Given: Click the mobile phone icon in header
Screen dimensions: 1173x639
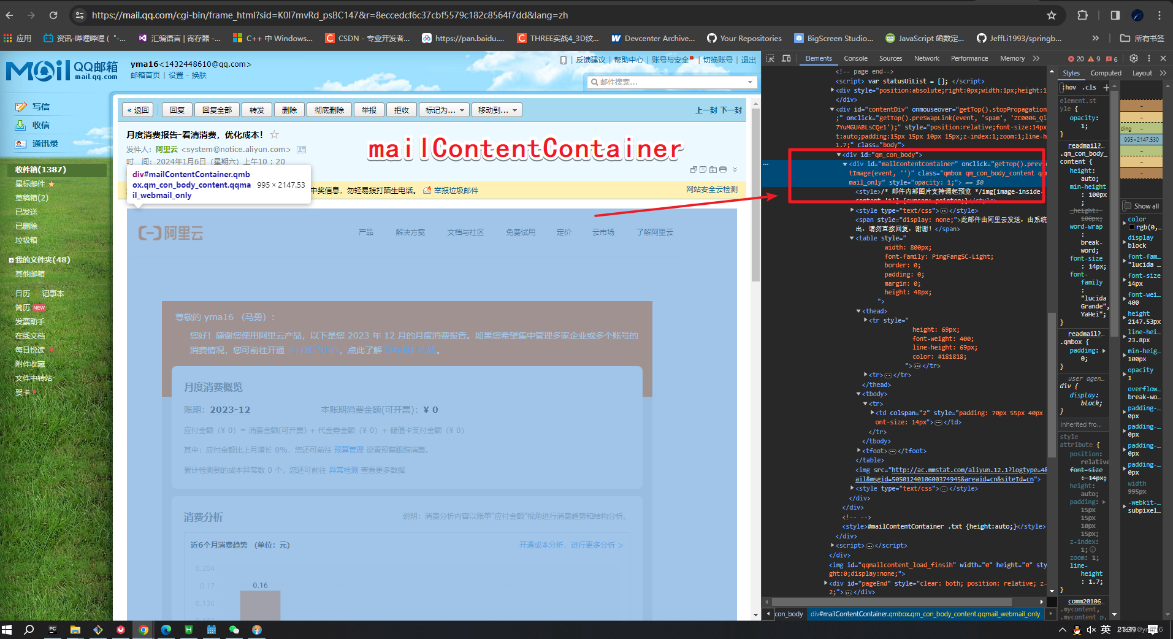Looking at the screenshot, I should pyautogui.click(x=564, y=59).
